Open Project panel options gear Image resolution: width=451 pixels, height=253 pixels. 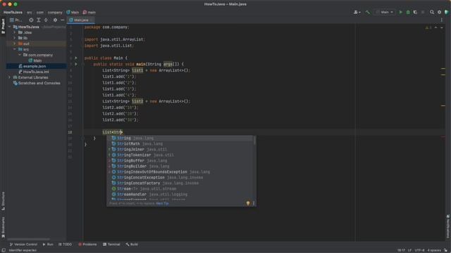(55, 20)
